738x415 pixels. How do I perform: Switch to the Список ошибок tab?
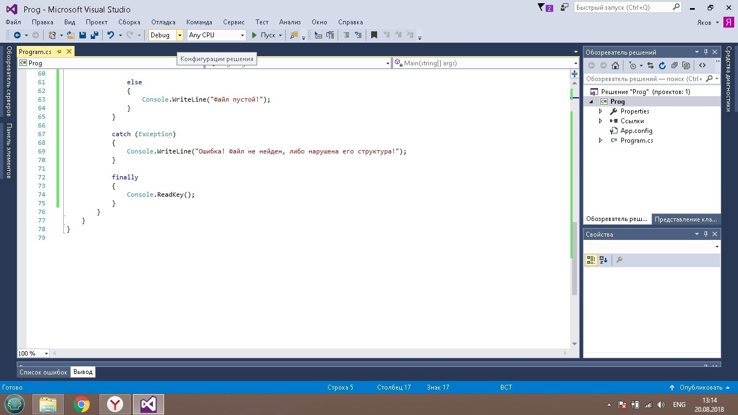tap(44, 372)
